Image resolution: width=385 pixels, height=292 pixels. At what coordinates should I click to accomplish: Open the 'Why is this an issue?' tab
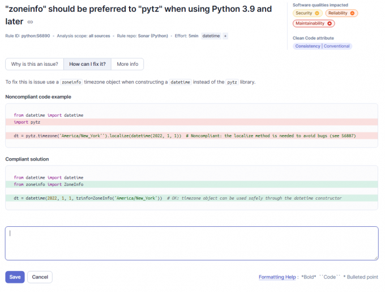tap(35, 64)
